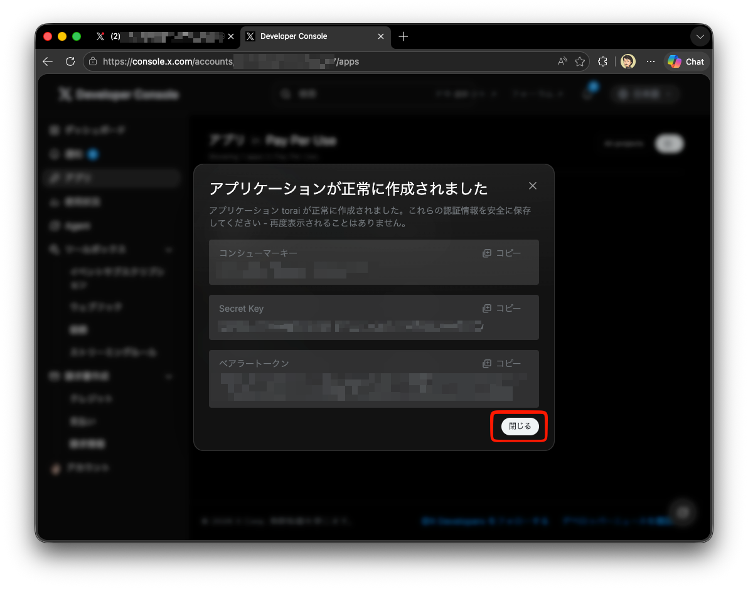This screenshot has width=748, height=589.
Task: Click the floating help button at bottom right
Action: [x=683, y=512]
